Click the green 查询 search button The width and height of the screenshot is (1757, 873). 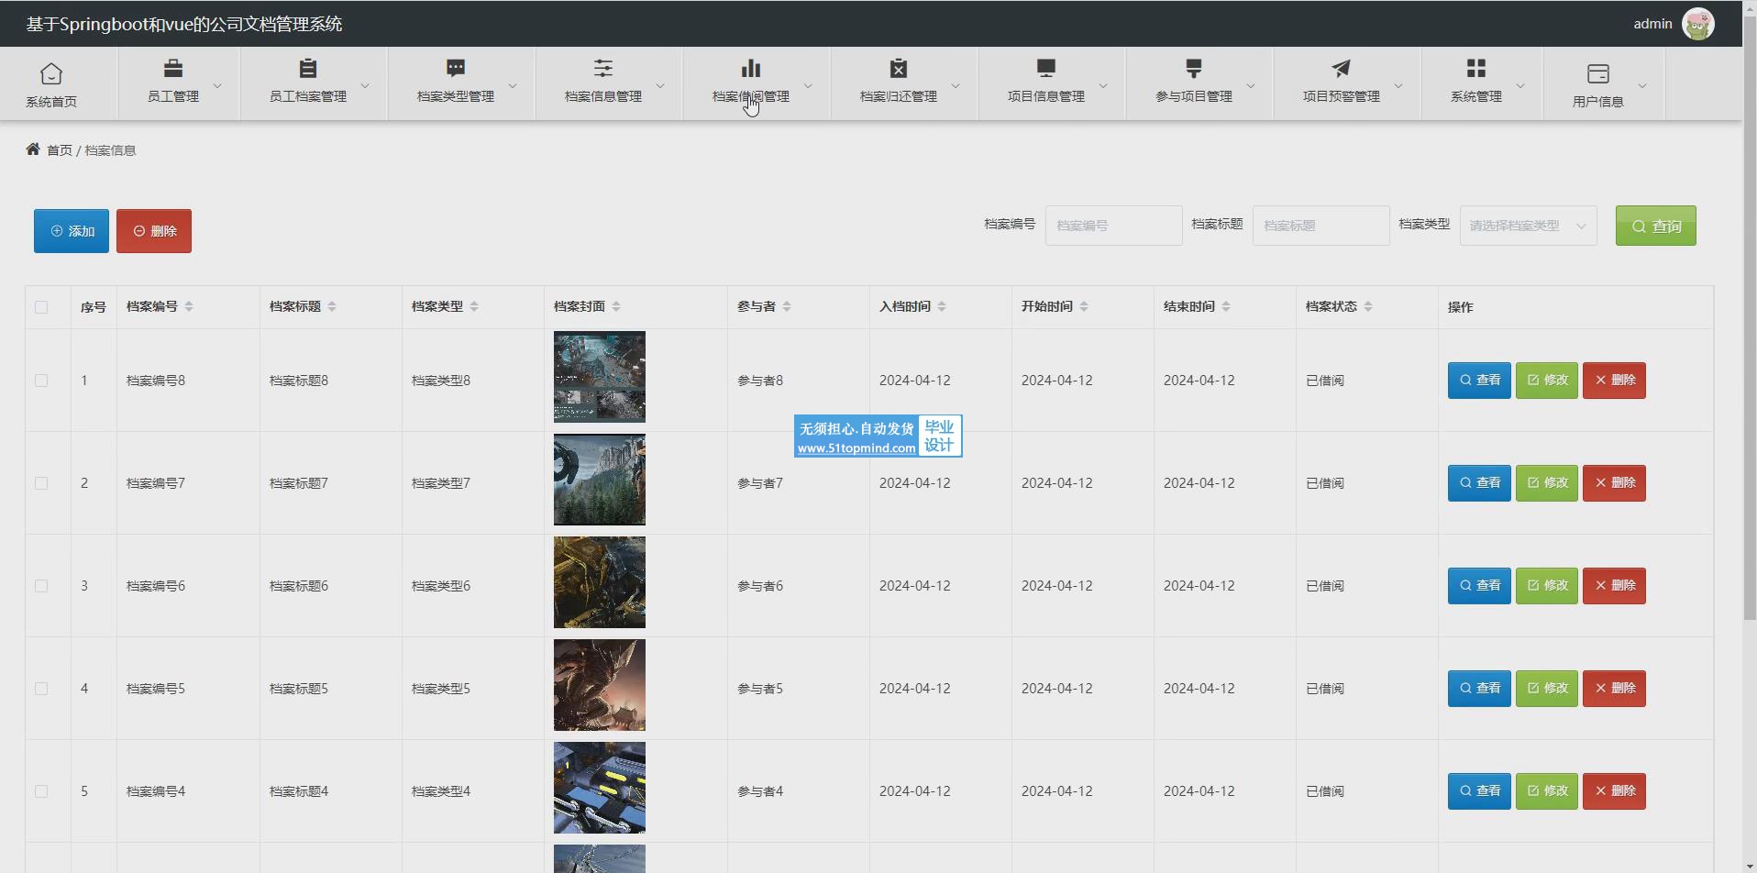pyautogui.click(x=1656, y=226)
